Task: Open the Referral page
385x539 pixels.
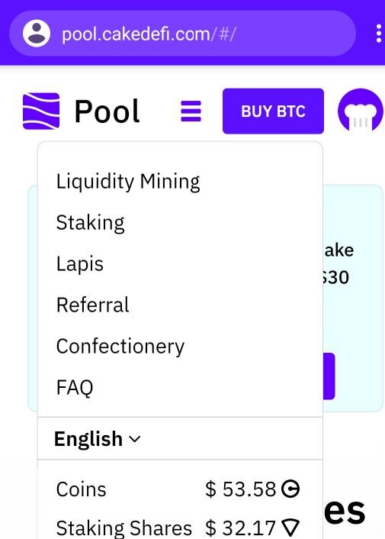Action: click(x=93, y=305)
